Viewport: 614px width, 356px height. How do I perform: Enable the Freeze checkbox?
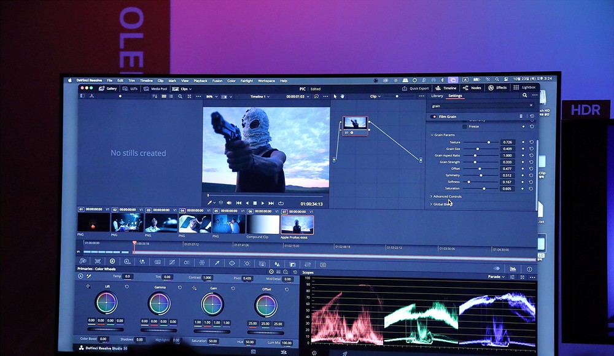464,126
